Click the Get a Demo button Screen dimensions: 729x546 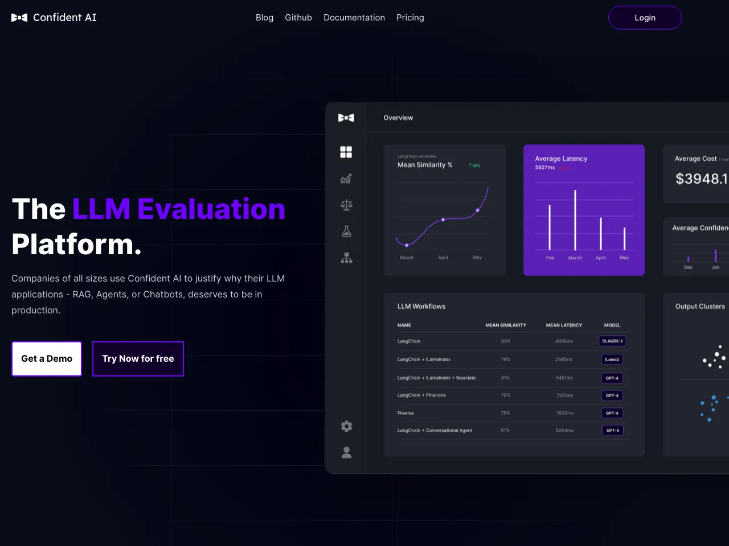tap(47, 359)
